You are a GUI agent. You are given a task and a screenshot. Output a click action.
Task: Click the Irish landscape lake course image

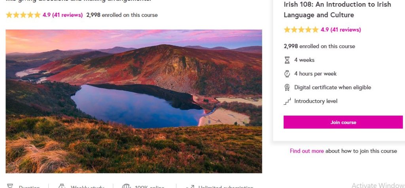coord(134,101)
